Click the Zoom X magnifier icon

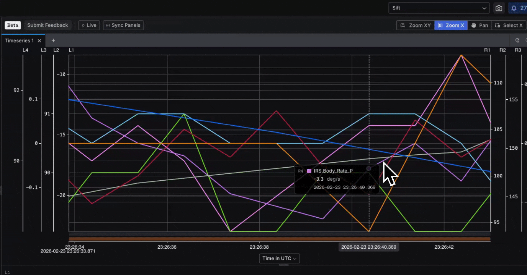(440, 25)
